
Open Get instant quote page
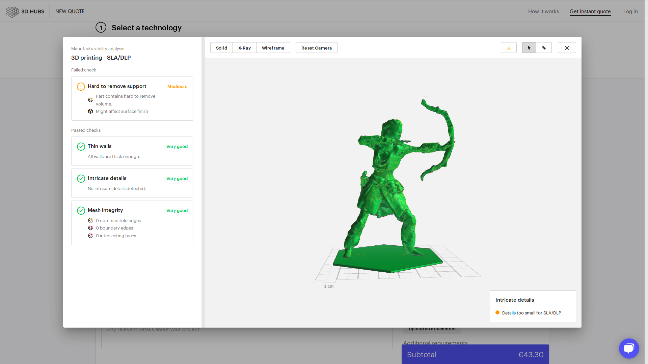point(590,11)
